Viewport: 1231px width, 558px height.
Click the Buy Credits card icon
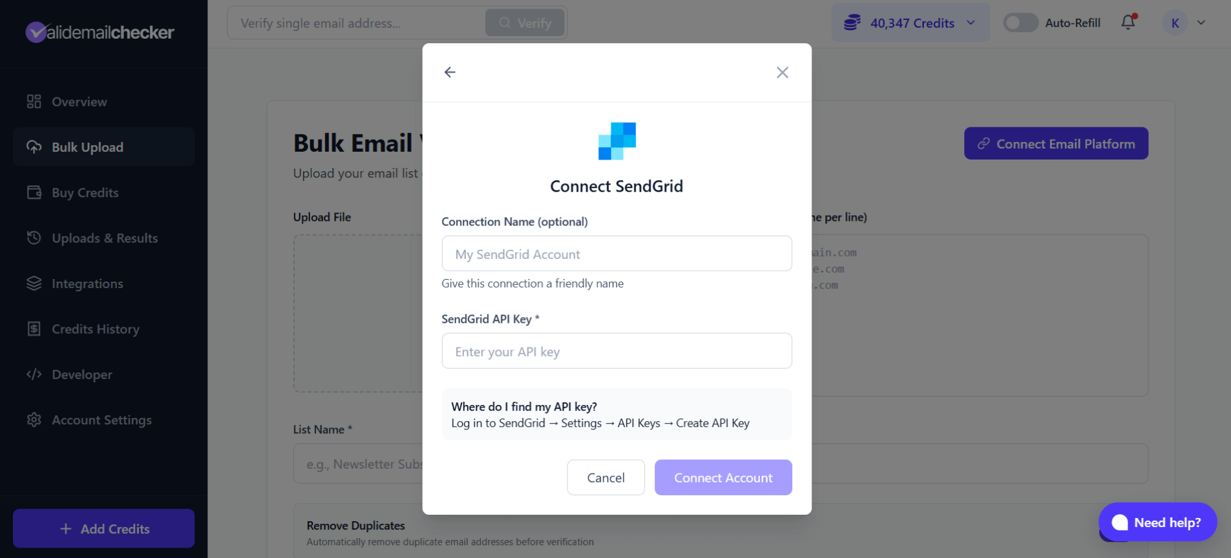pos(34,192)
